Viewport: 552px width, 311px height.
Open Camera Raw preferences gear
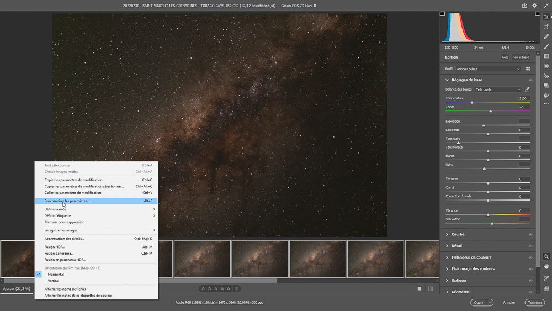point(534,6)
